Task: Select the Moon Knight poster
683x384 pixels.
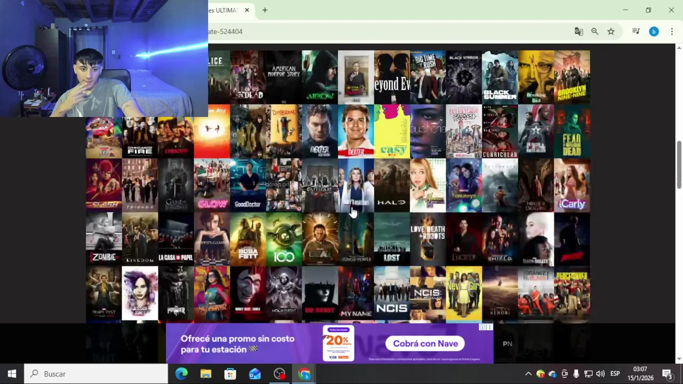Action: (x=284, y=293)
